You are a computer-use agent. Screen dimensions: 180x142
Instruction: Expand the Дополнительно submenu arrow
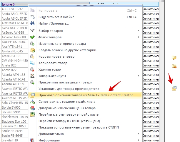tap(139, 134)
